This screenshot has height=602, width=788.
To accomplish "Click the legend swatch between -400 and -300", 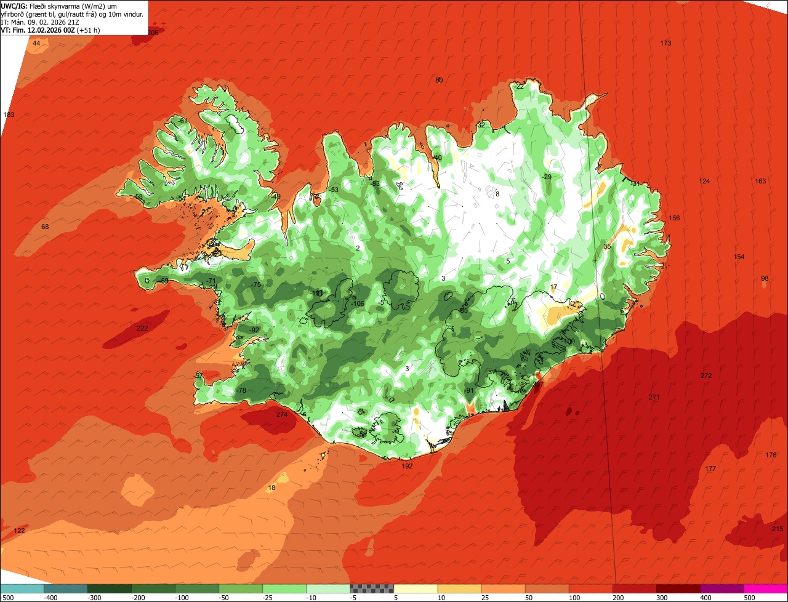I will pyautogui.click(x=66, y=588).
